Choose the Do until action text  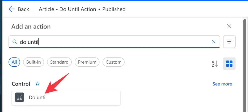pos(37,97)
